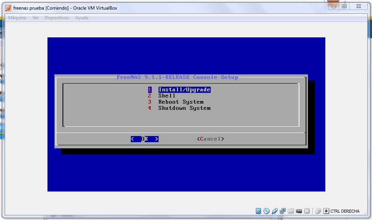The image size is (372, 220).
Task: Select the Shell option
Action: point(167,96)
